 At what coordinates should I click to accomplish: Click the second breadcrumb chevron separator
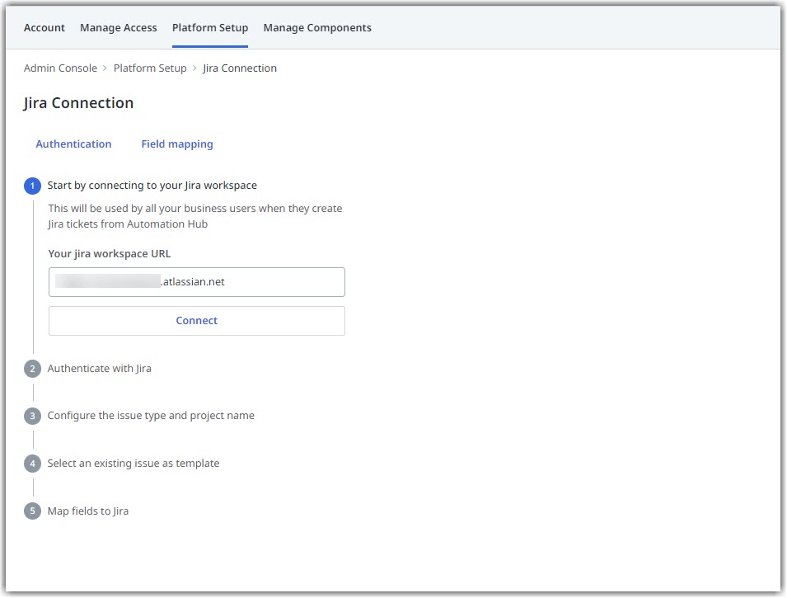click(194, 68)
